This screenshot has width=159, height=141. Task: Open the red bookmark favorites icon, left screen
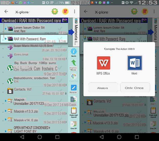[65, 11]
